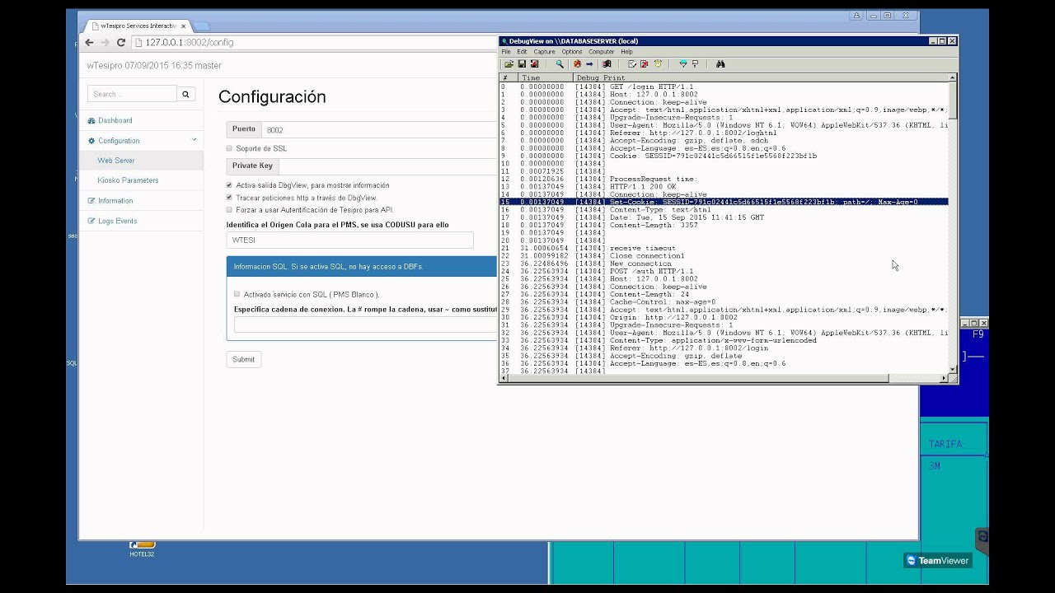Screen dimensions: 1055x593
Task: Close the wTesipro browser tab
Action: (183, 26)
